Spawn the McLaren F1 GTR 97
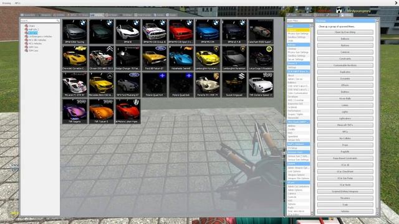The width and height of the screenshot is (399, 224). click(75, 85)
